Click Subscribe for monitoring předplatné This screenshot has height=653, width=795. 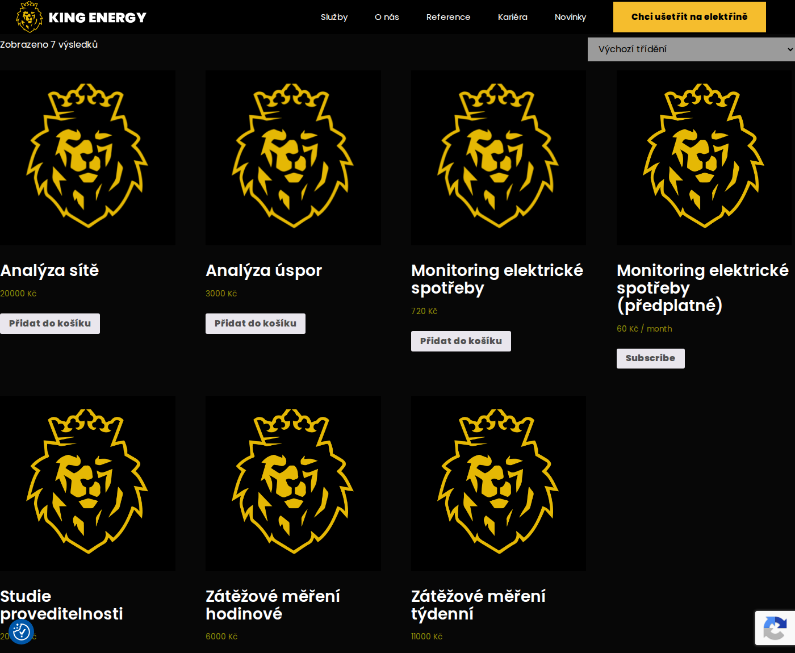[x=651, y=358]
